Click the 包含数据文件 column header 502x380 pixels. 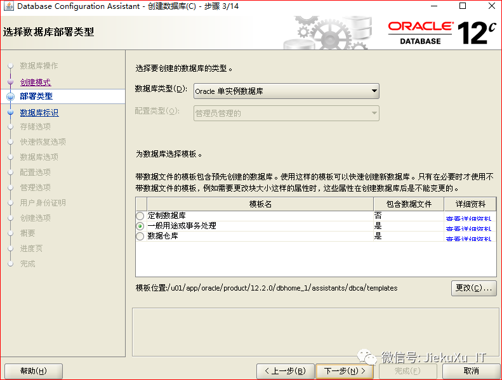tap(409, 204)
